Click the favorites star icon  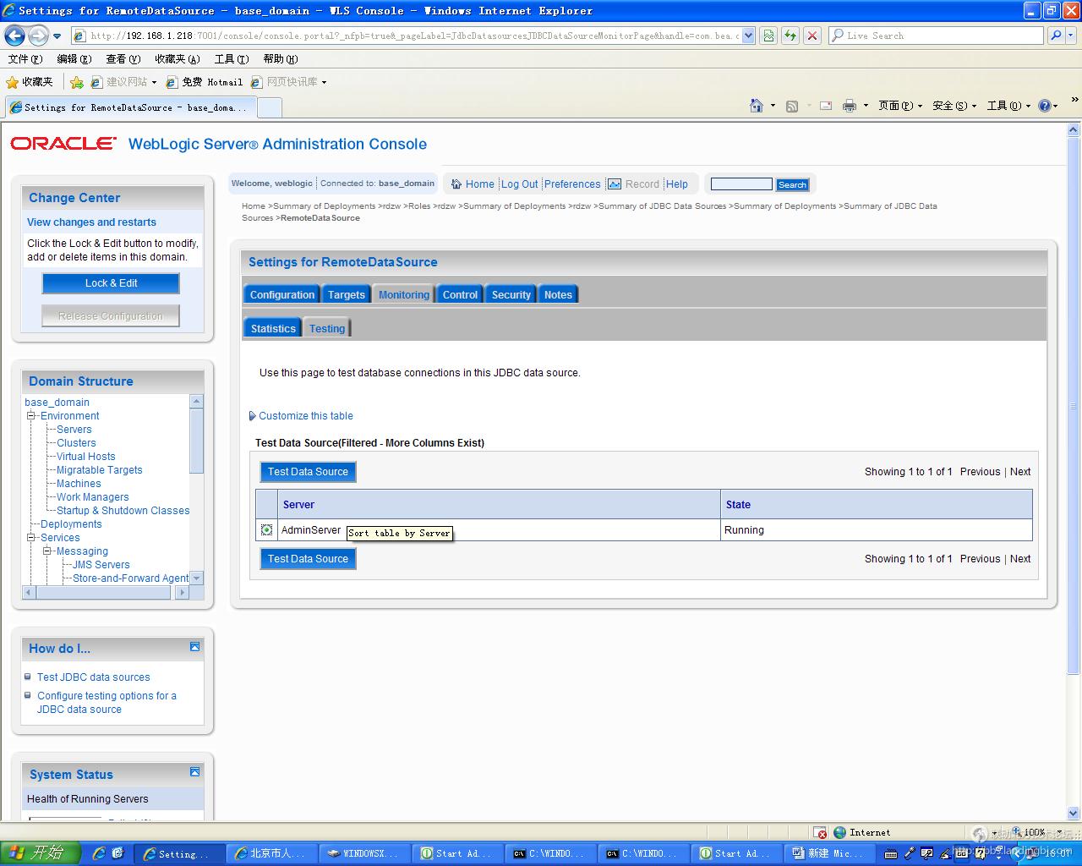point(12,82)
